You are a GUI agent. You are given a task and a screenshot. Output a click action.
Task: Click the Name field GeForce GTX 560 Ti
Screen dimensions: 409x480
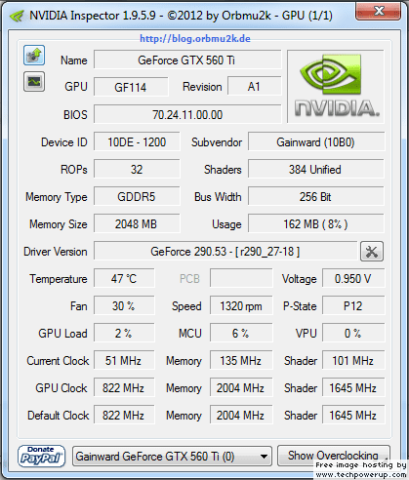187,60
